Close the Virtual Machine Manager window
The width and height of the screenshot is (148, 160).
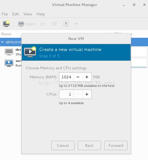[144, 5]
